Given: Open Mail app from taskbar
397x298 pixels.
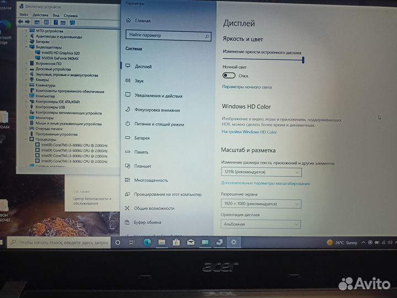Looking at the screenshot, I should click(191, 242).
